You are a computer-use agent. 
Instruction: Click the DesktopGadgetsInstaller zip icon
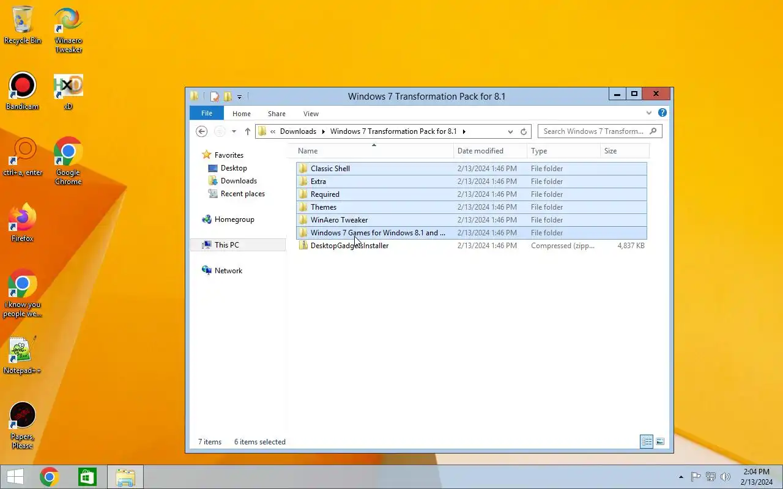pos(303,246)
